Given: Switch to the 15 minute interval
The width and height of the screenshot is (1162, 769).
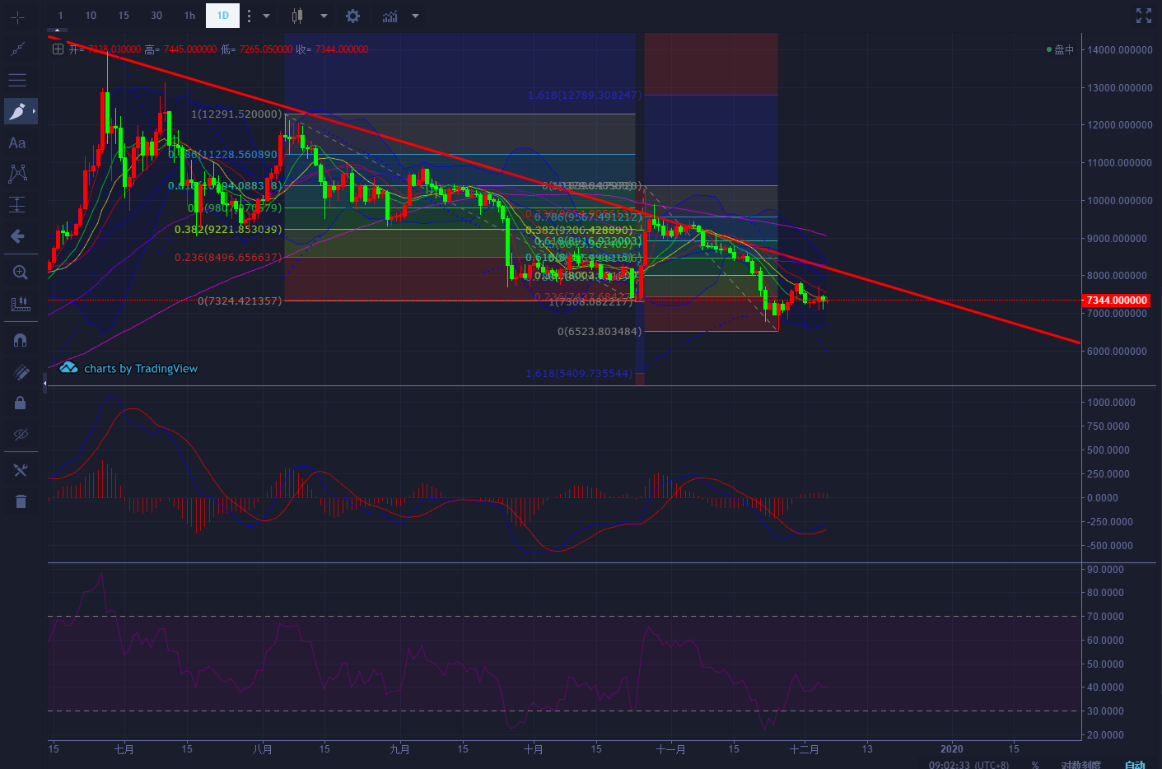Looking at the screenshot, I should [x=124, y=16].
